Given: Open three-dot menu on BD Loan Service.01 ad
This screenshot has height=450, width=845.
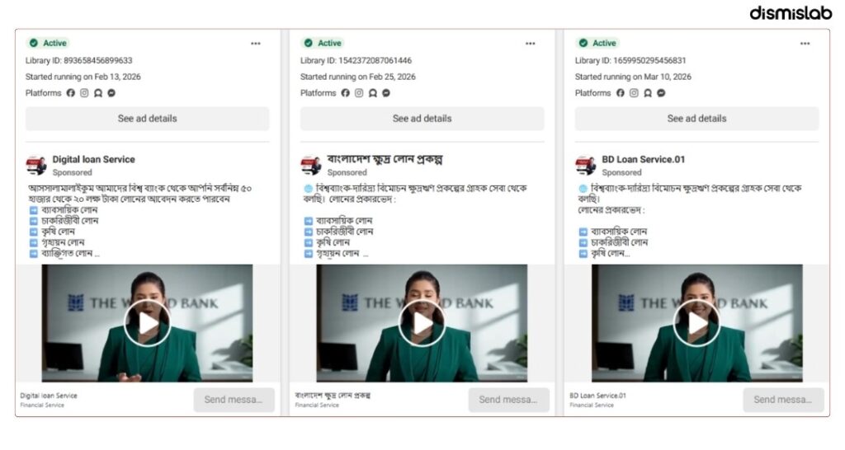Looking at the screenshot, I should [x=805, y=44].
